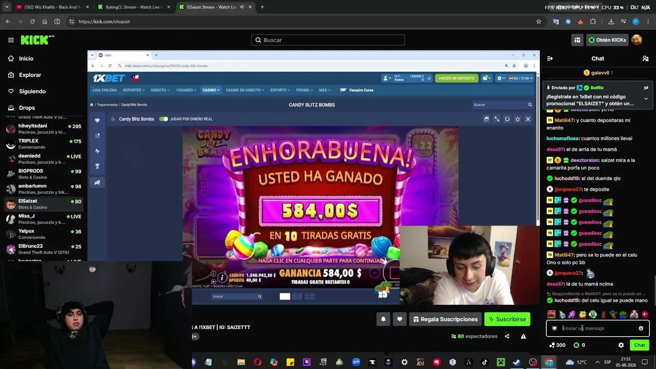The height and width of the screenshot is (369, 656).
Task: Click the Suscribirse button
Action: (507, 319)
